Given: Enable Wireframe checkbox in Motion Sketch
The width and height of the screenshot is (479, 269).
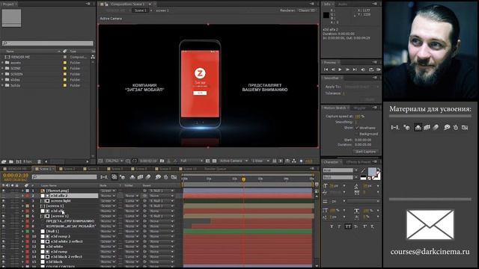Looking at the screenshot, I should point(357,128).
